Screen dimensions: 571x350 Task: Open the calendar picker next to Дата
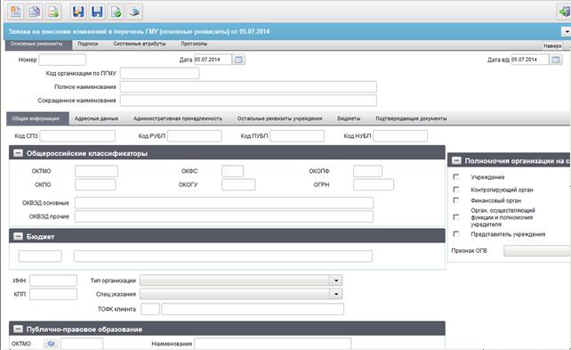point(238,60)
